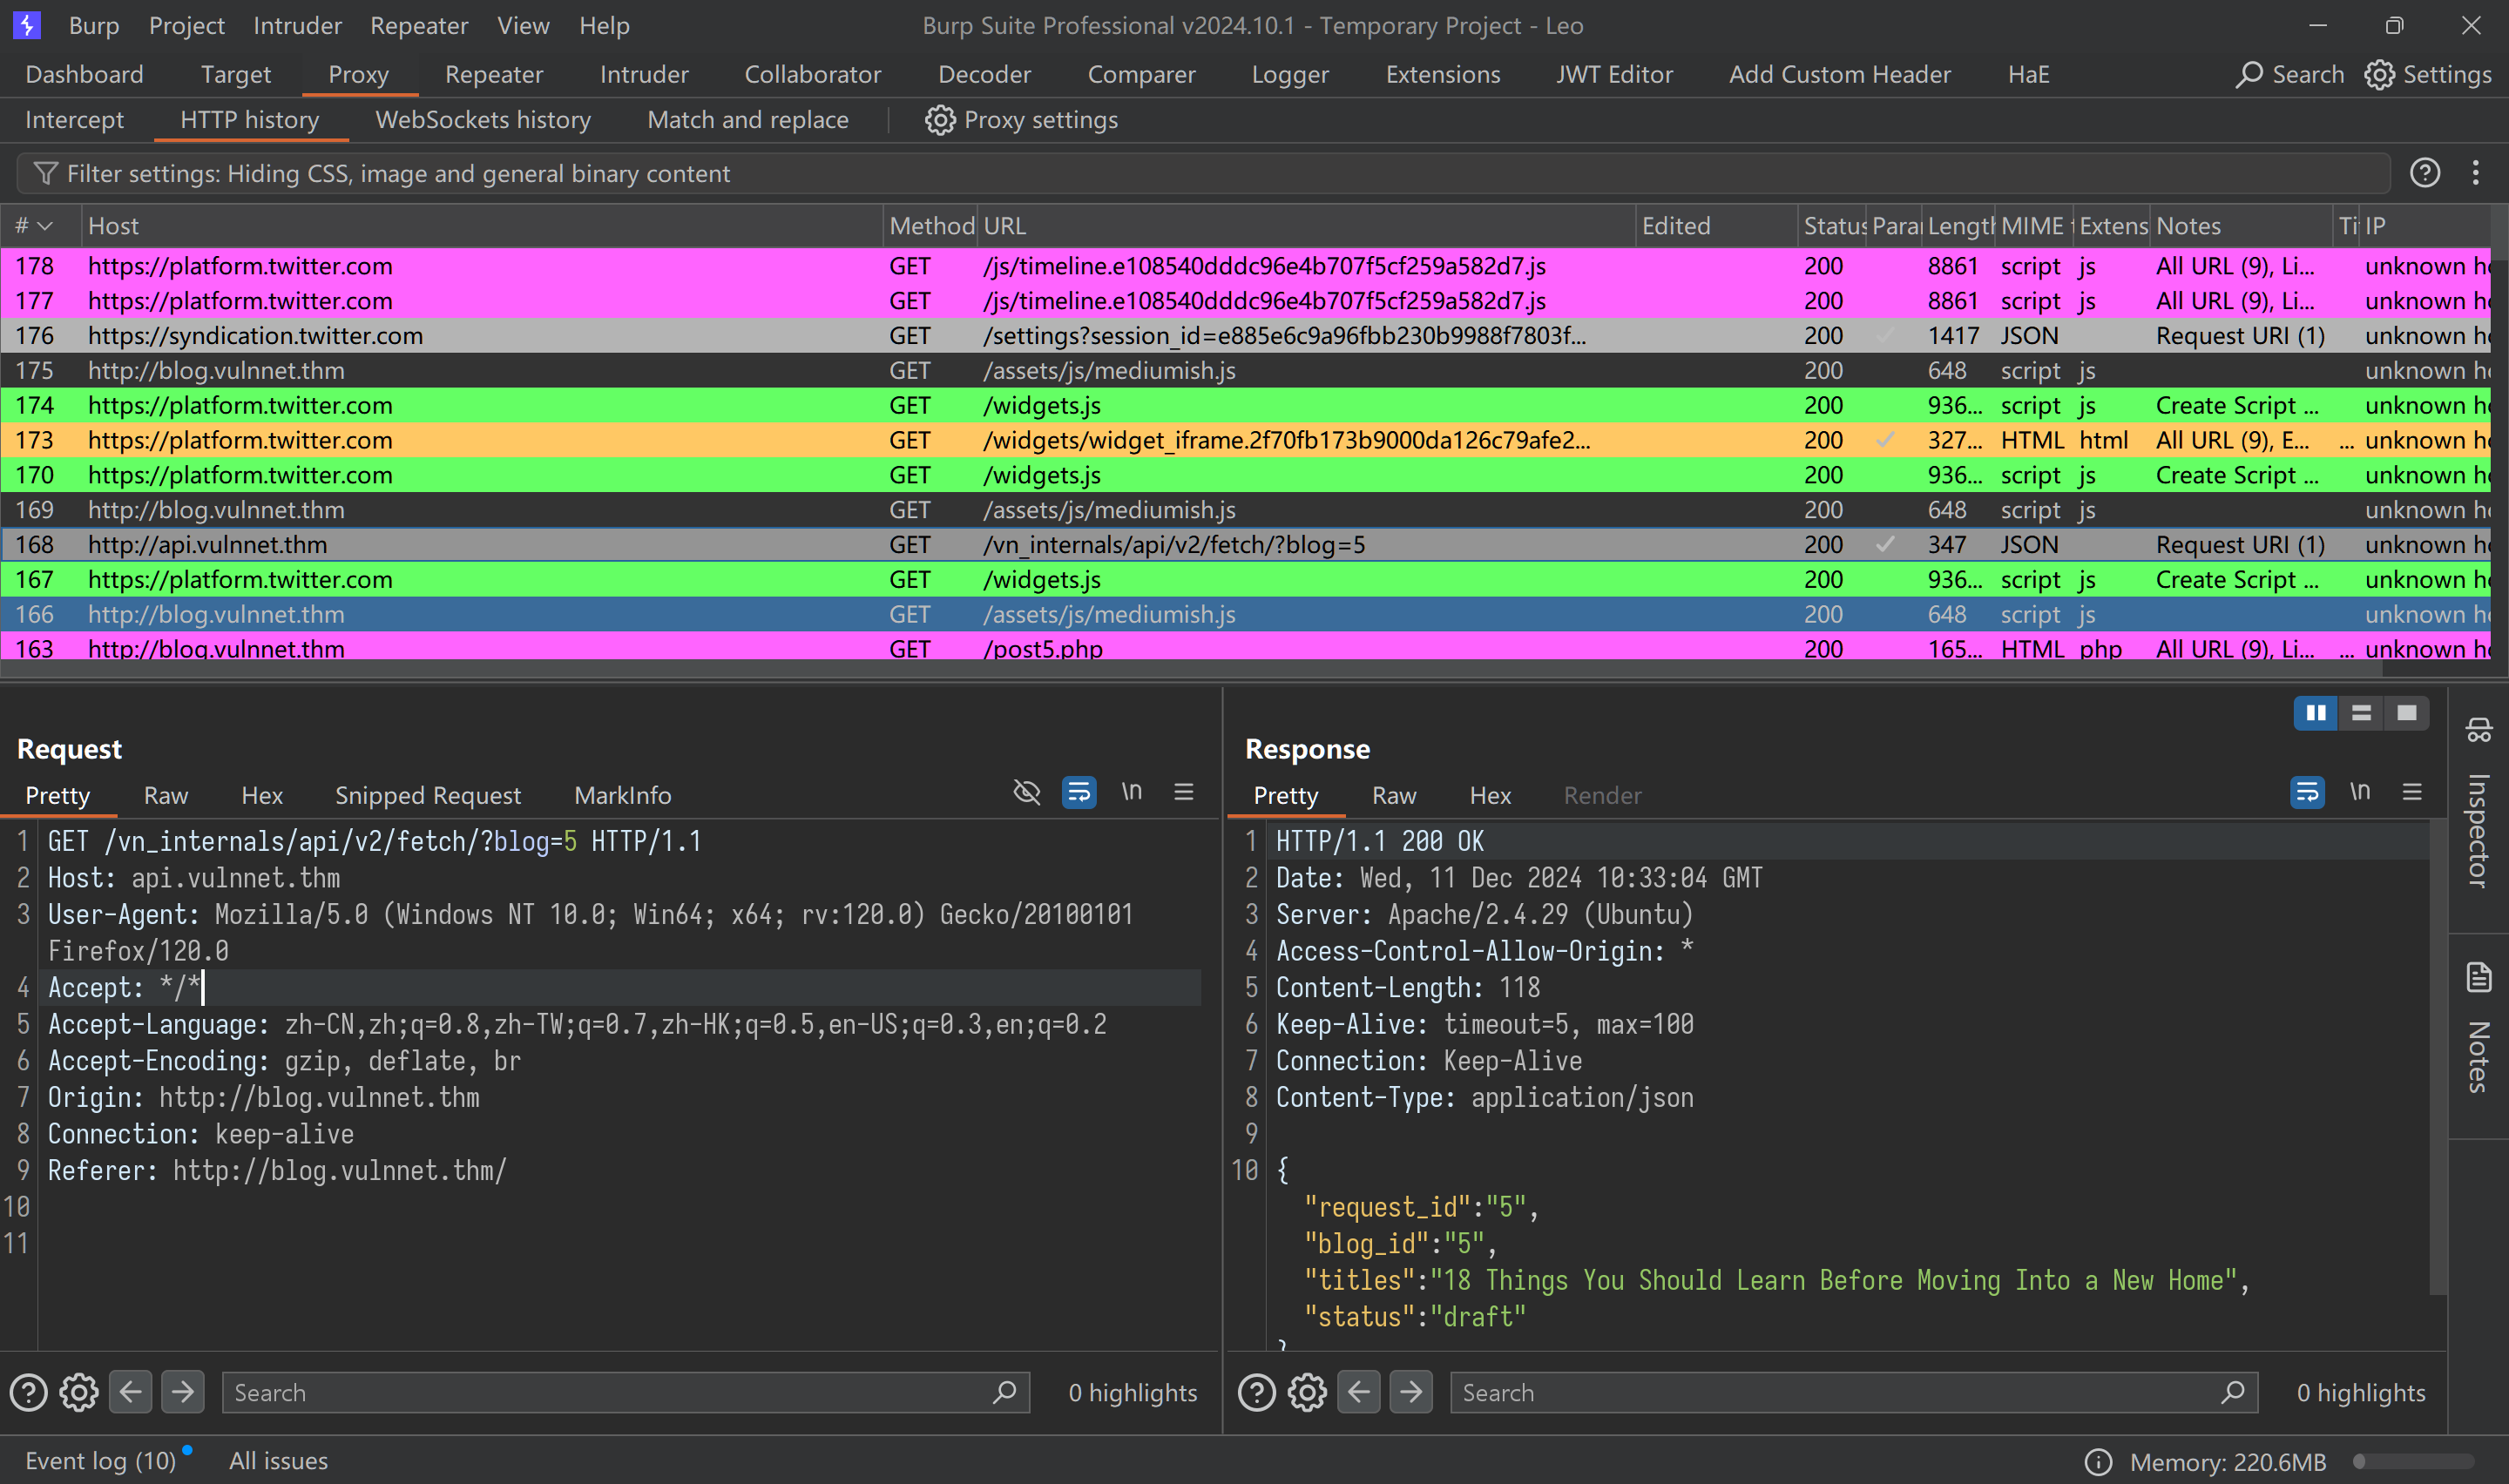Open the Burp menu
The width and height of the screenshot is (2509, 1484).
(94, 25)
